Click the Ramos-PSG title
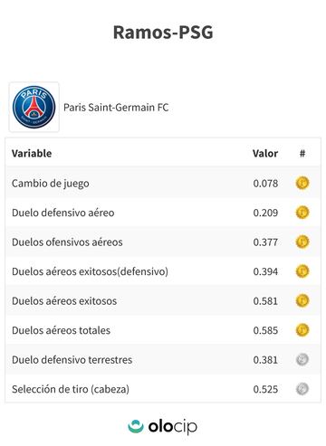Screen dimensions: 326x446 tap(163, 32)
